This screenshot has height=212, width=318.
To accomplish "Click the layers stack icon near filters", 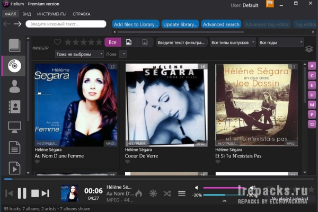I will click(309, 49).
